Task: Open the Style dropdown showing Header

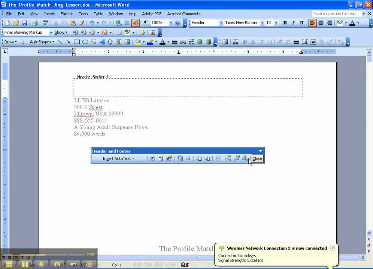Action: point(221,23)
